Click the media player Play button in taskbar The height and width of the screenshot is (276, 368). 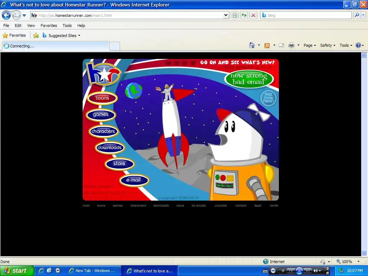(x=299, y=271)
